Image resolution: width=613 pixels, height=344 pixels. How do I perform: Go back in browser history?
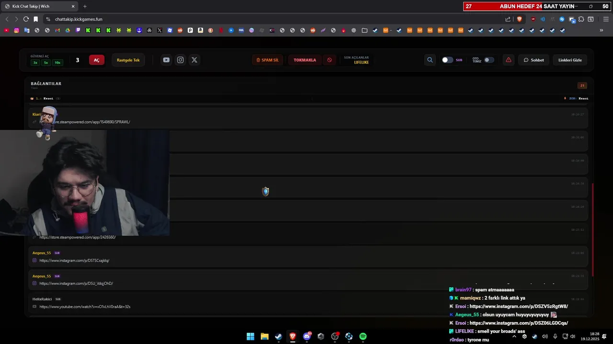click(7, 19)
